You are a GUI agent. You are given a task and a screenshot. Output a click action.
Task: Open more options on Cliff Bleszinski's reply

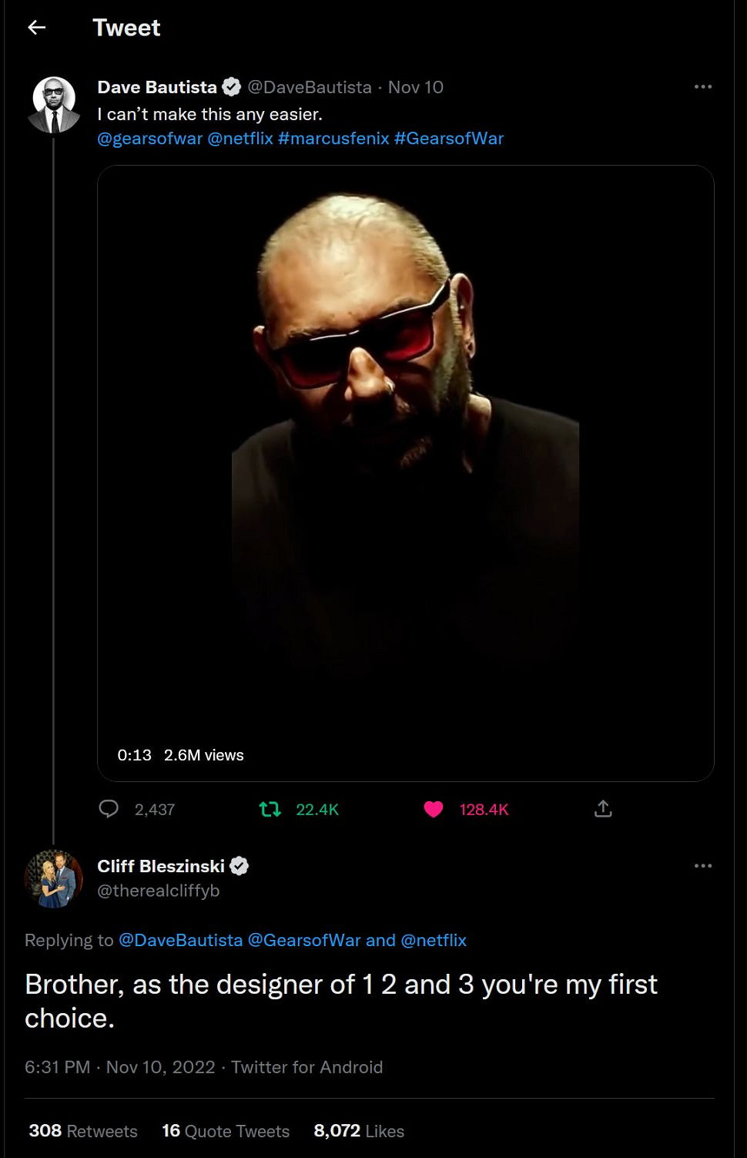coord(702,866)
